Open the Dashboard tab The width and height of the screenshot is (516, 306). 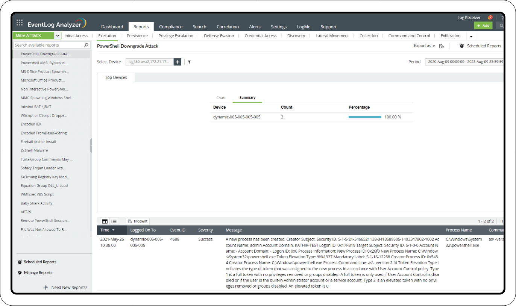click(112, 27)
